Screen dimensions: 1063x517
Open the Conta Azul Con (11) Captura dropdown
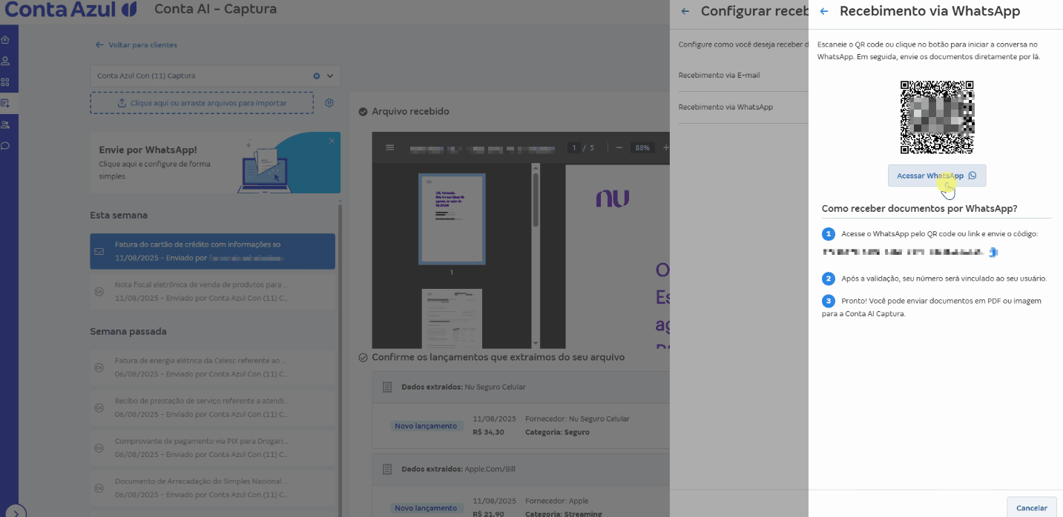pos(329,76)
